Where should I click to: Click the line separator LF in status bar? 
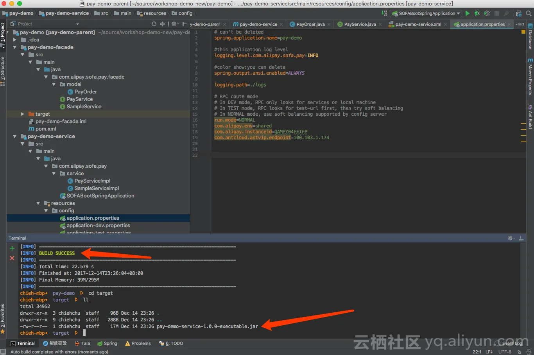(x=489, y=352)
